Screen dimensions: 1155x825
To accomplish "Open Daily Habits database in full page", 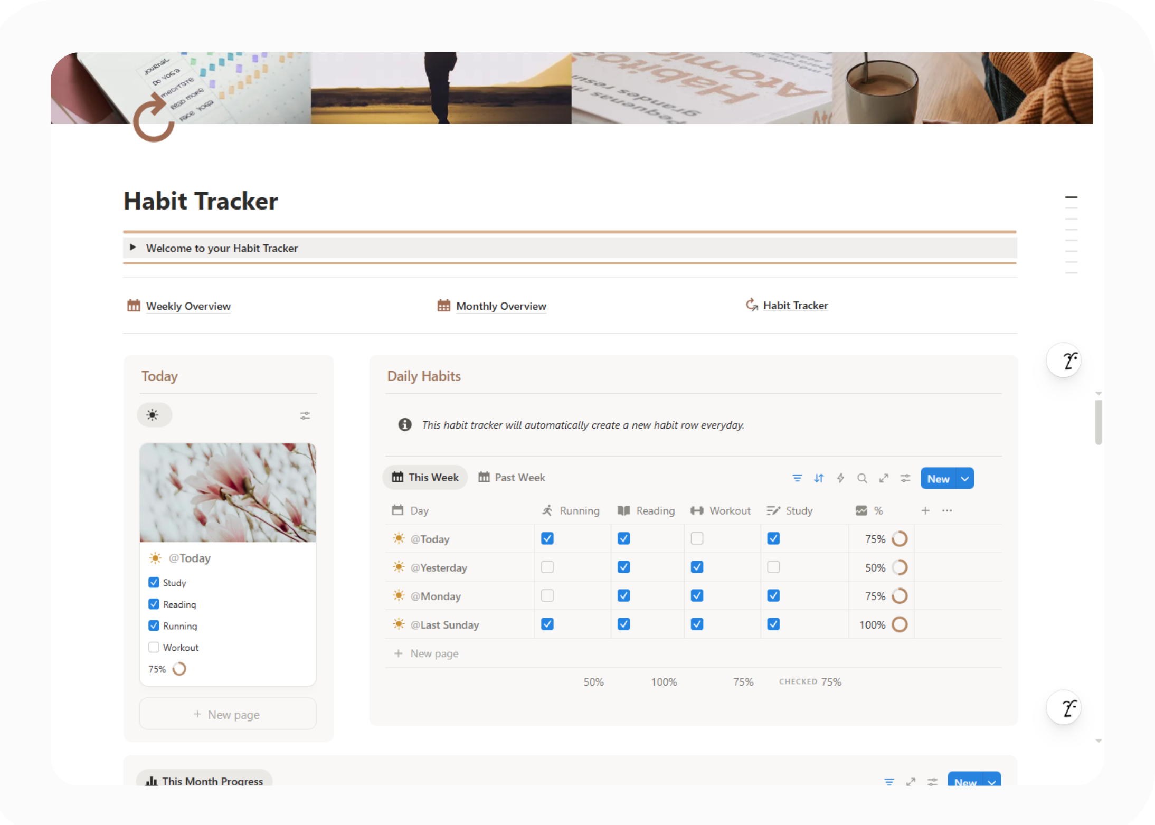I will (x=884, y=478).
